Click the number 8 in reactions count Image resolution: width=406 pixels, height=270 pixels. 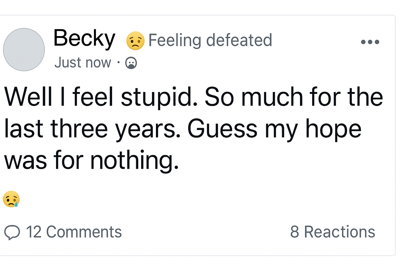[294, 232]
